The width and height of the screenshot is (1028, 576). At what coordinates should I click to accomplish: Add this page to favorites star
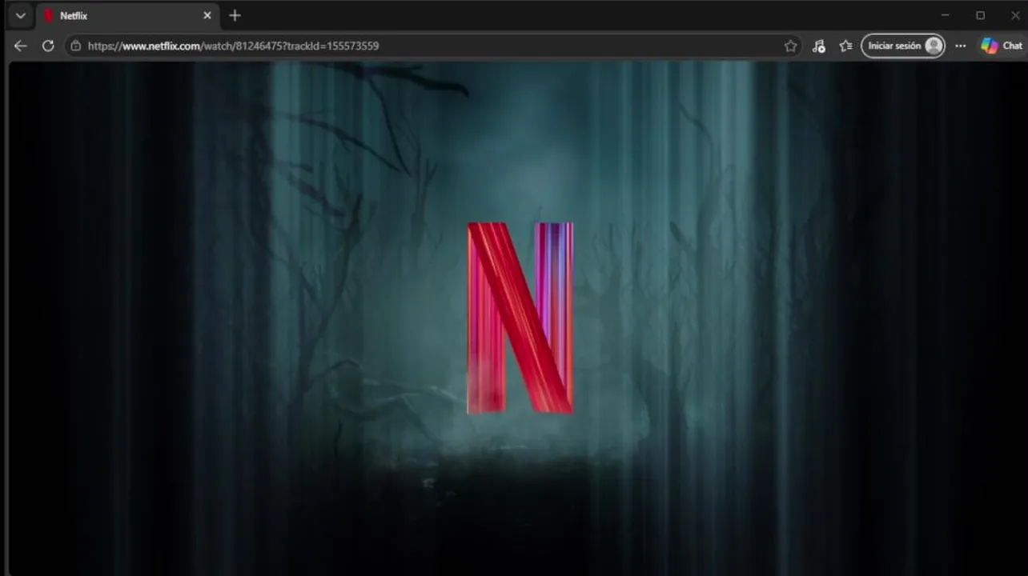click(791, 46)
